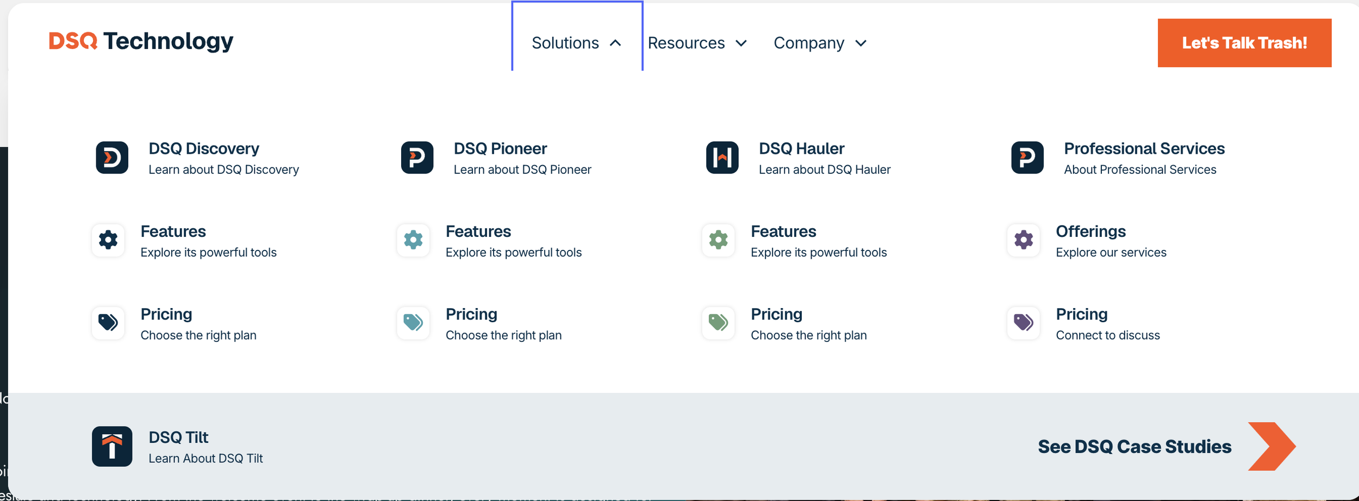1359x501 pixels.
Task: Click the green price tag icon under DSQ Hauler
Action: (718, 323)
